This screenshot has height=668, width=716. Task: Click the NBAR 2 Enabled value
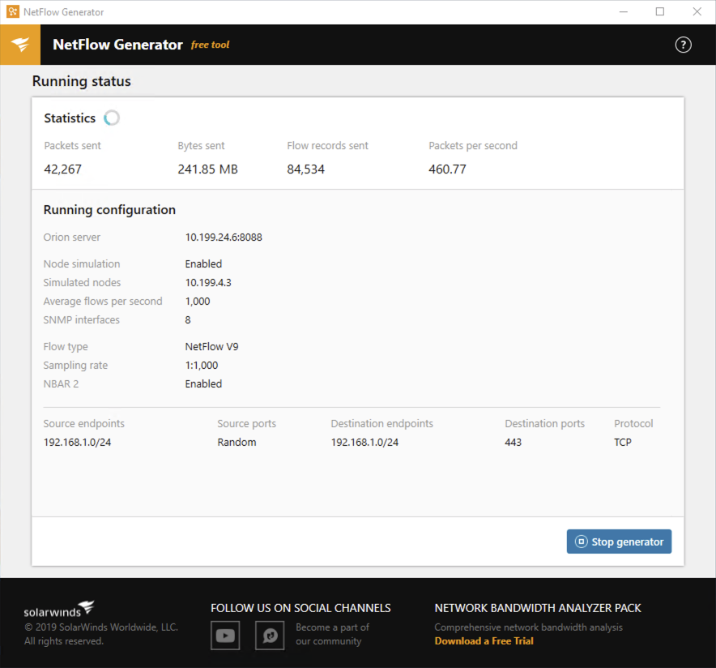pyautogui.click(x=203, y=383)
